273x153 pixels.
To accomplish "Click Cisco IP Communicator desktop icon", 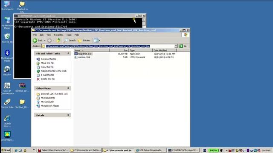I will (x=7, y=88).
